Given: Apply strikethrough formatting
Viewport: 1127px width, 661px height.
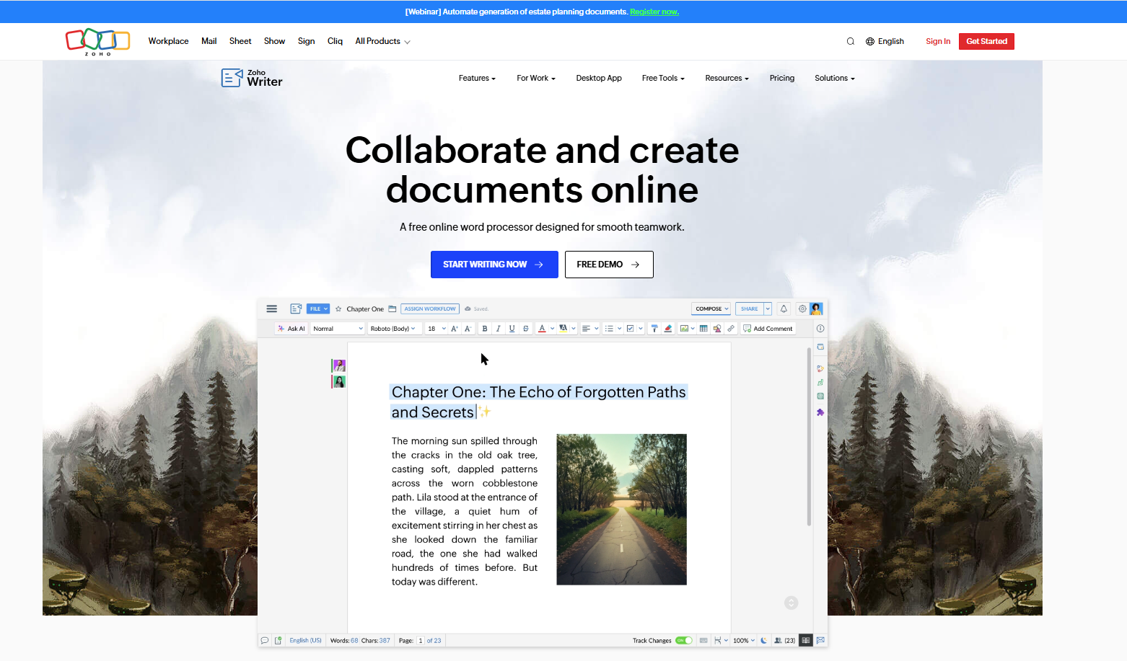Looking at the screenshot, I should (x=525, y=328).
